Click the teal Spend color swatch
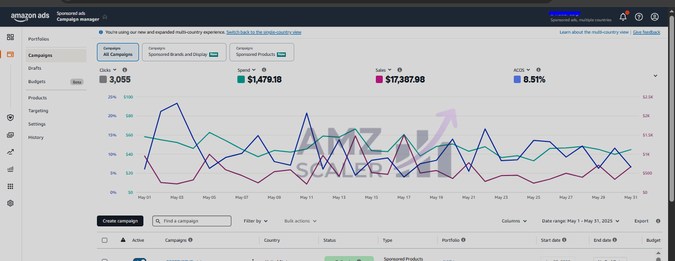 (241, 79)
